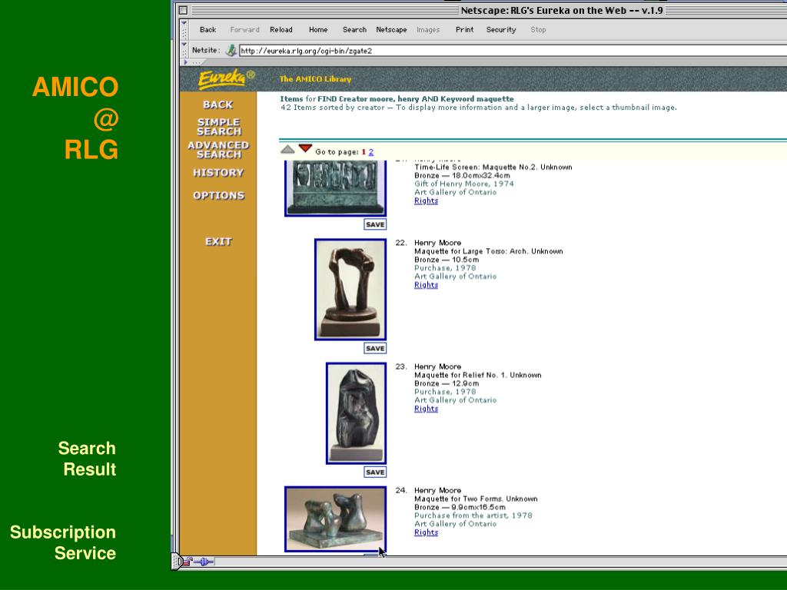Open Search from the Netscape toolbar
Screen dimensions: 787x590
[x=354, y=30]
